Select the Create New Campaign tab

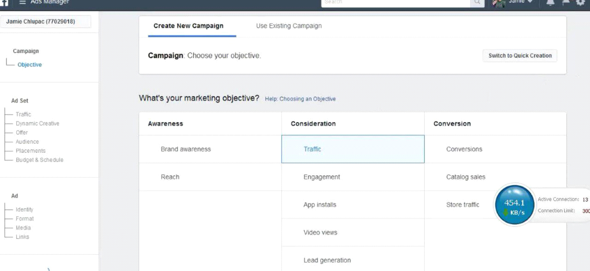188,26
